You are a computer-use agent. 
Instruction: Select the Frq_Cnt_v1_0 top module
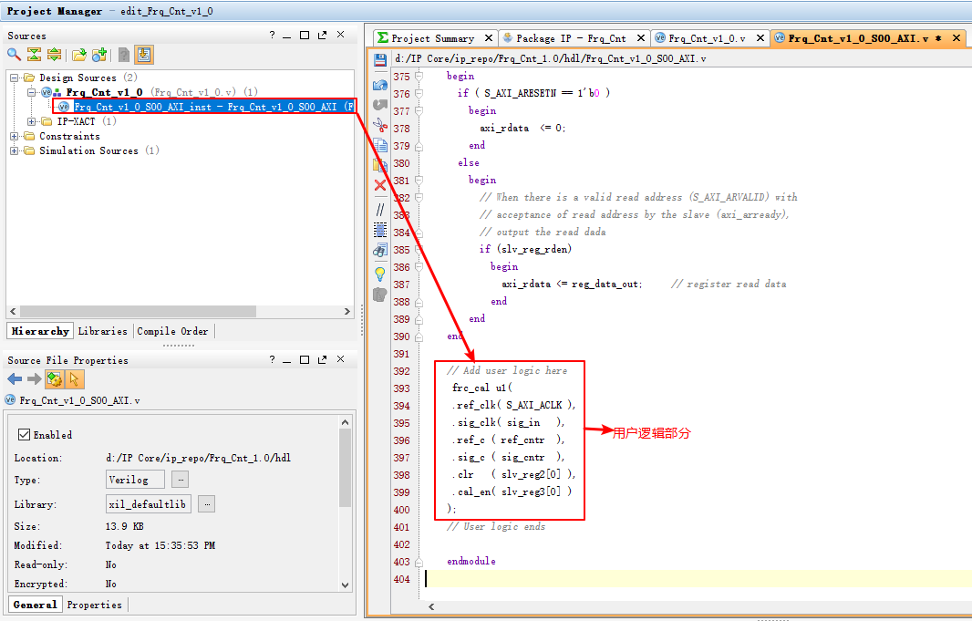click(x=104, y=92)
